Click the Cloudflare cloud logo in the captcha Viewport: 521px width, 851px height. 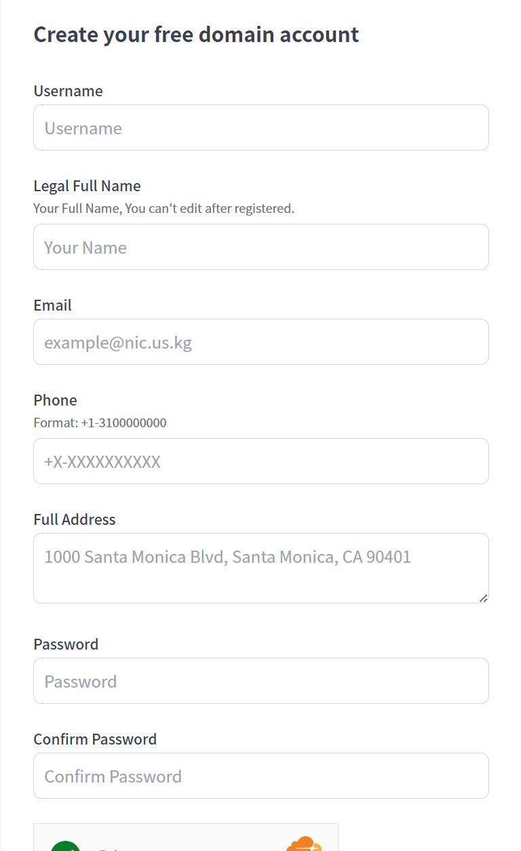[x=304, y=844]
